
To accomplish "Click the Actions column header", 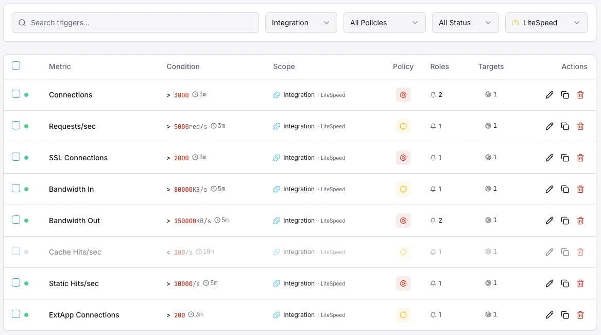I will pyautogui.click(x=574, y=66).
